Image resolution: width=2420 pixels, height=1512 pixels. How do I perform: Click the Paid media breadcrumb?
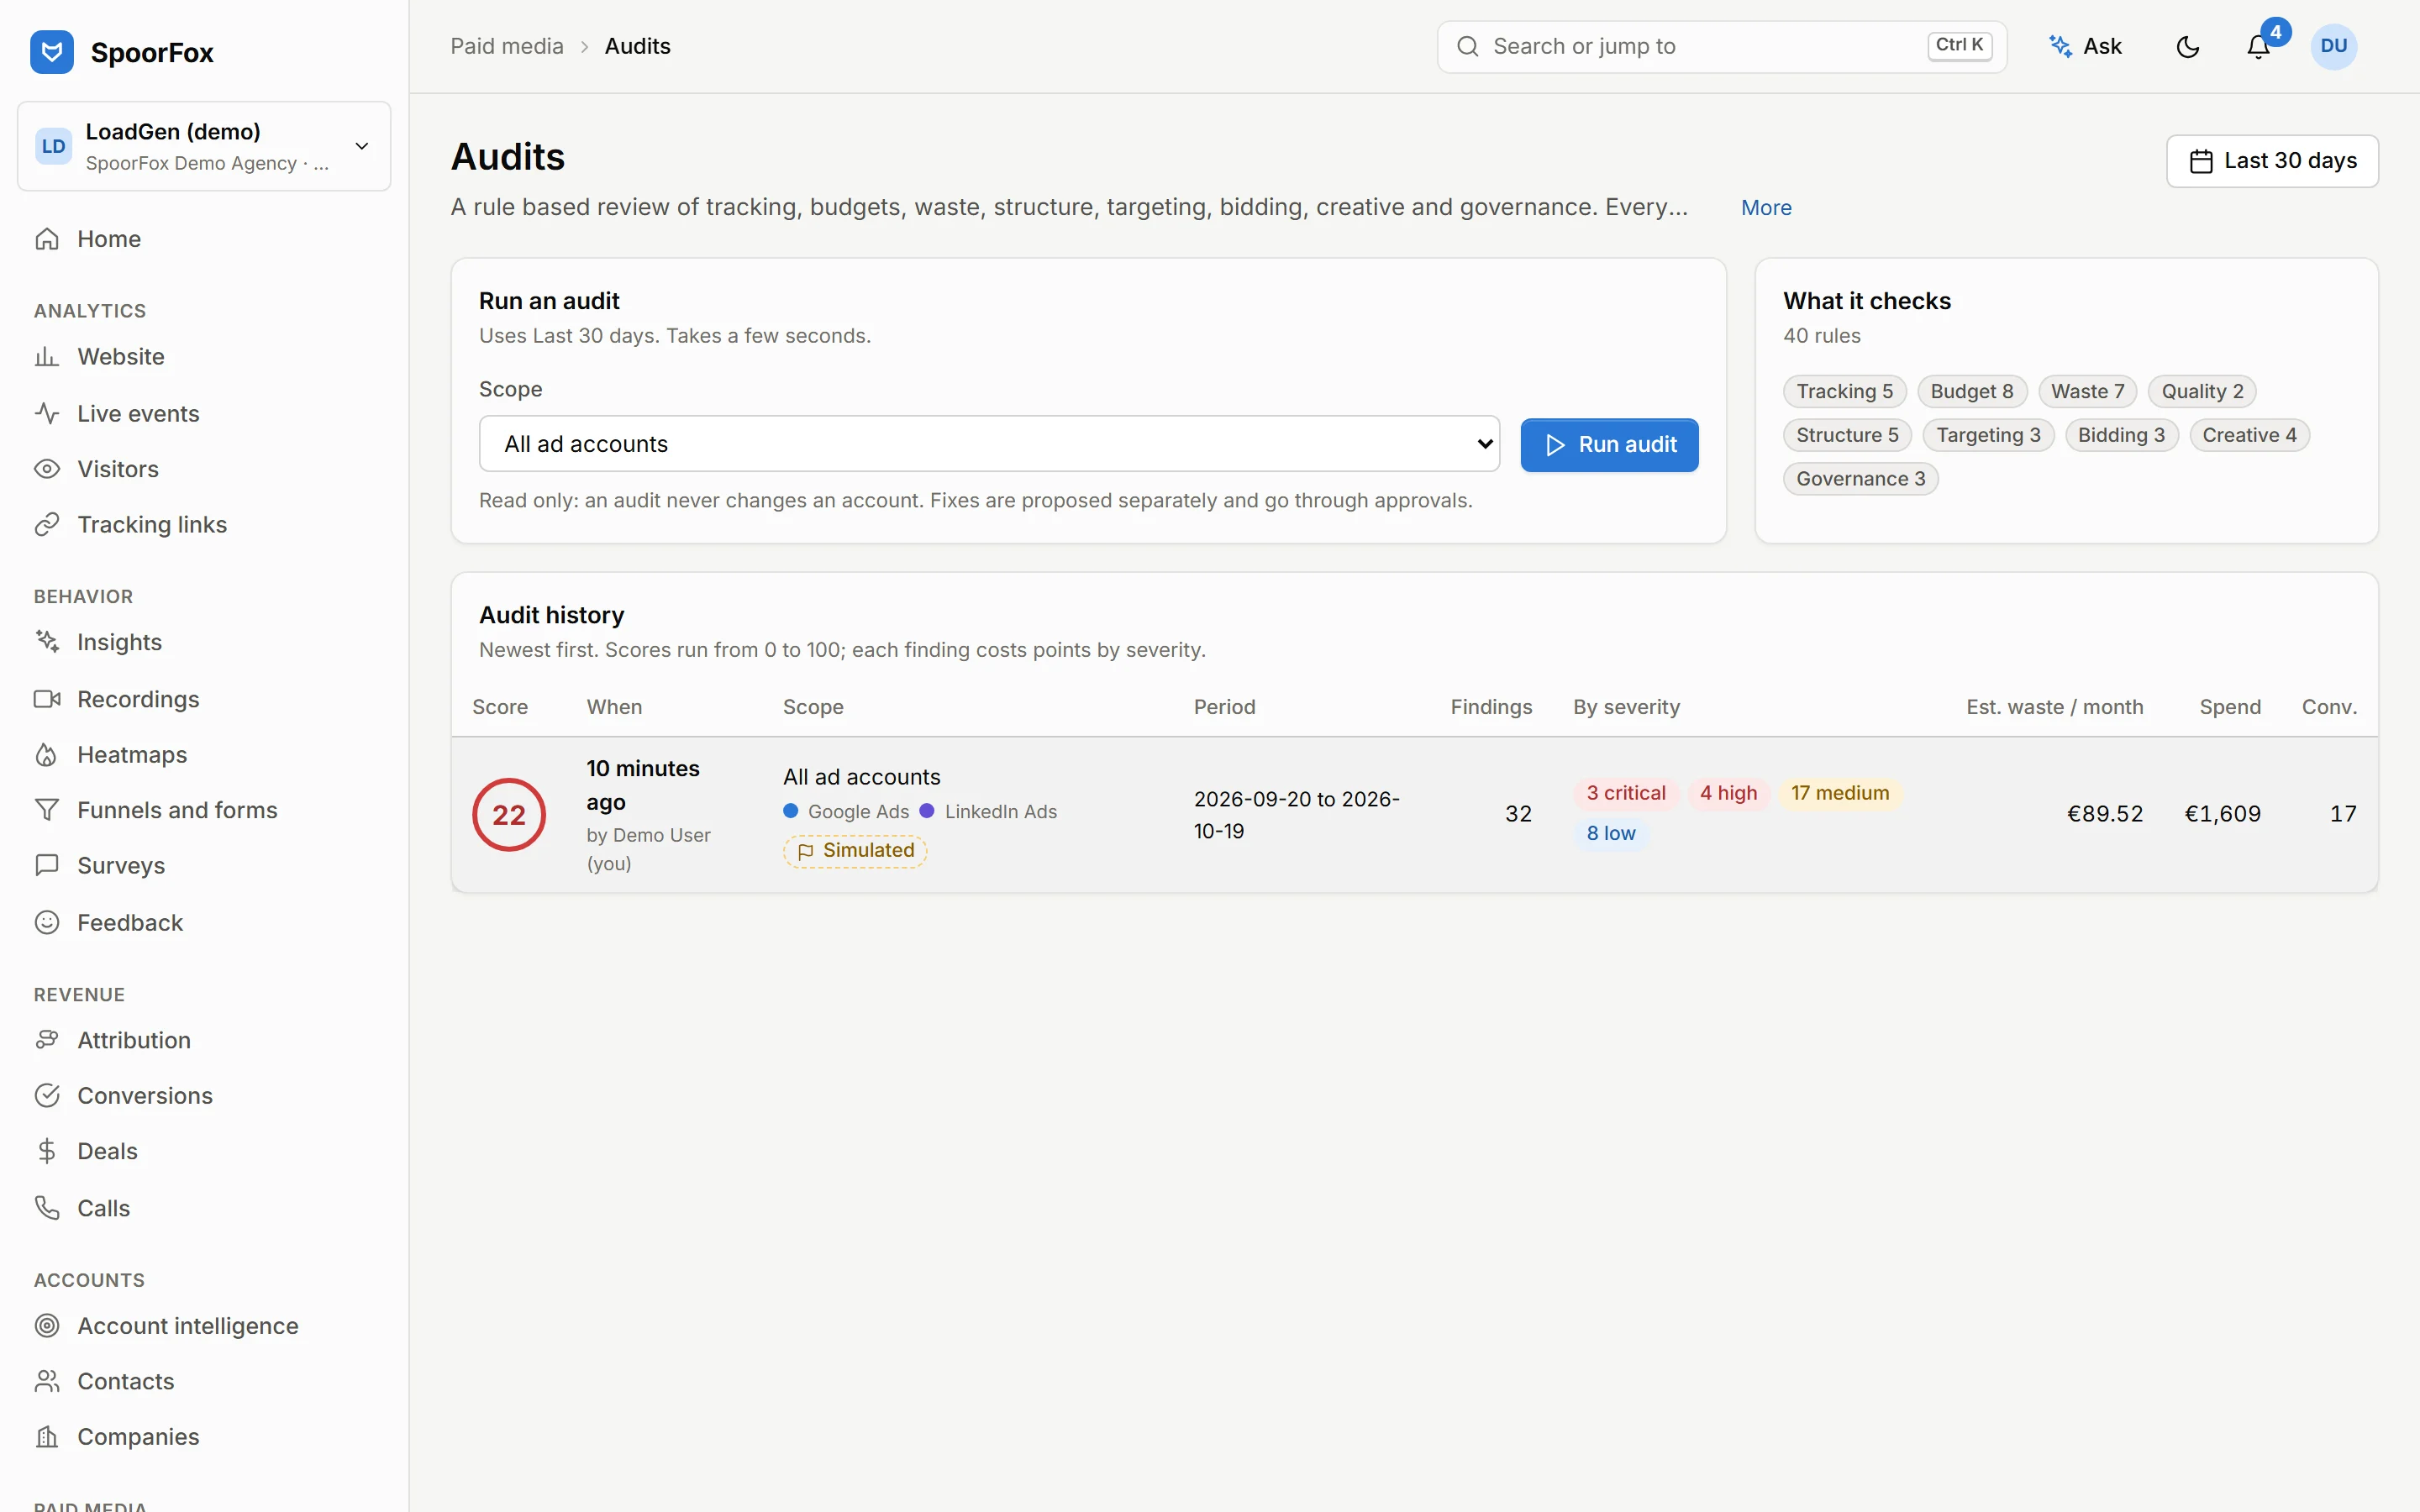tap(507, 46)
